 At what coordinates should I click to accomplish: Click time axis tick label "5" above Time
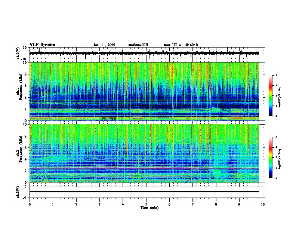tap(146, 204)
